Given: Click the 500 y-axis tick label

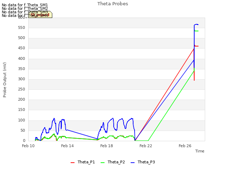Looking at the screenshot, I should [x=22, y=38].
